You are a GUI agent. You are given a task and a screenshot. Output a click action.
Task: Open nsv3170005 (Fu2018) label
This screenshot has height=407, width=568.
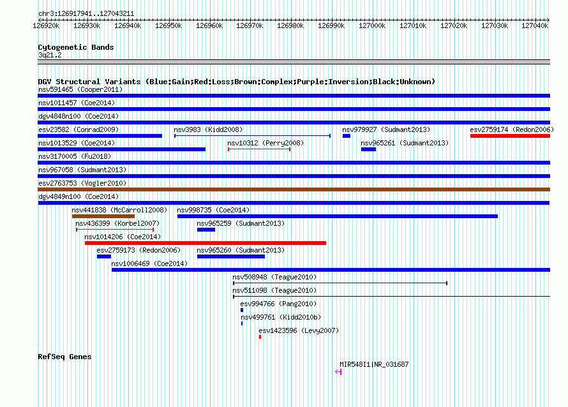click(75, 156)
